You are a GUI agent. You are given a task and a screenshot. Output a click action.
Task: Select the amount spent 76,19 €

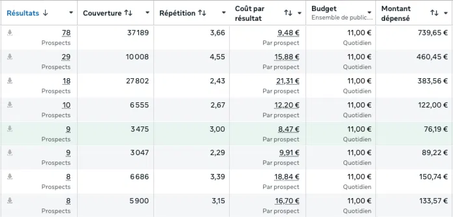coord(436,129)
